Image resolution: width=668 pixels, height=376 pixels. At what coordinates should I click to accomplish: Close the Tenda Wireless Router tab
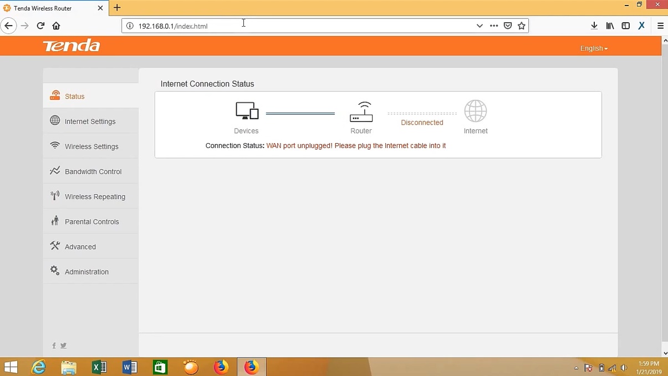[x=100, y=8]
